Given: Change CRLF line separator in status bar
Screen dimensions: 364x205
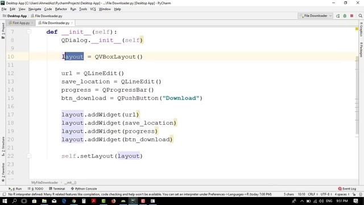Looking at the screenshot, I should pyautogui.click(x=313, y=194).
